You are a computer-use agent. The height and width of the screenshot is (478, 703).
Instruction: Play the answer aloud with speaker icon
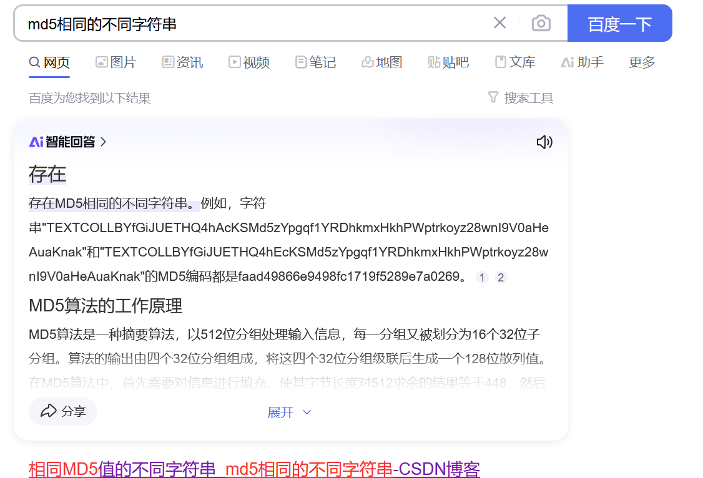click(x=544, y=142)
